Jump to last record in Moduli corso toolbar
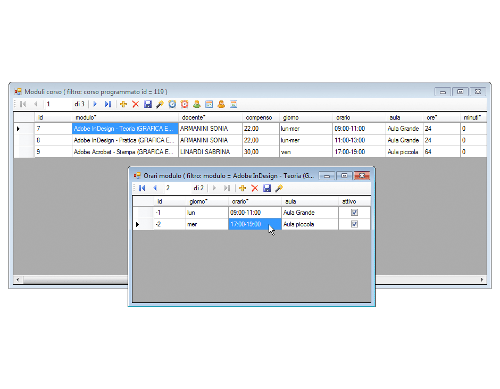Image resolution: width=500 pixels, height=389 pixels. coord(108,104)
